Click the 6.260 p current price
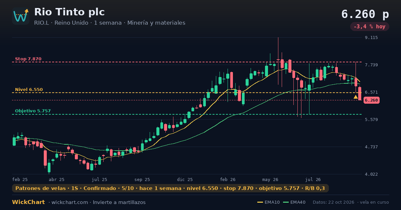The height and width of the screenshot is (210, 401). (x=365, y=14)
